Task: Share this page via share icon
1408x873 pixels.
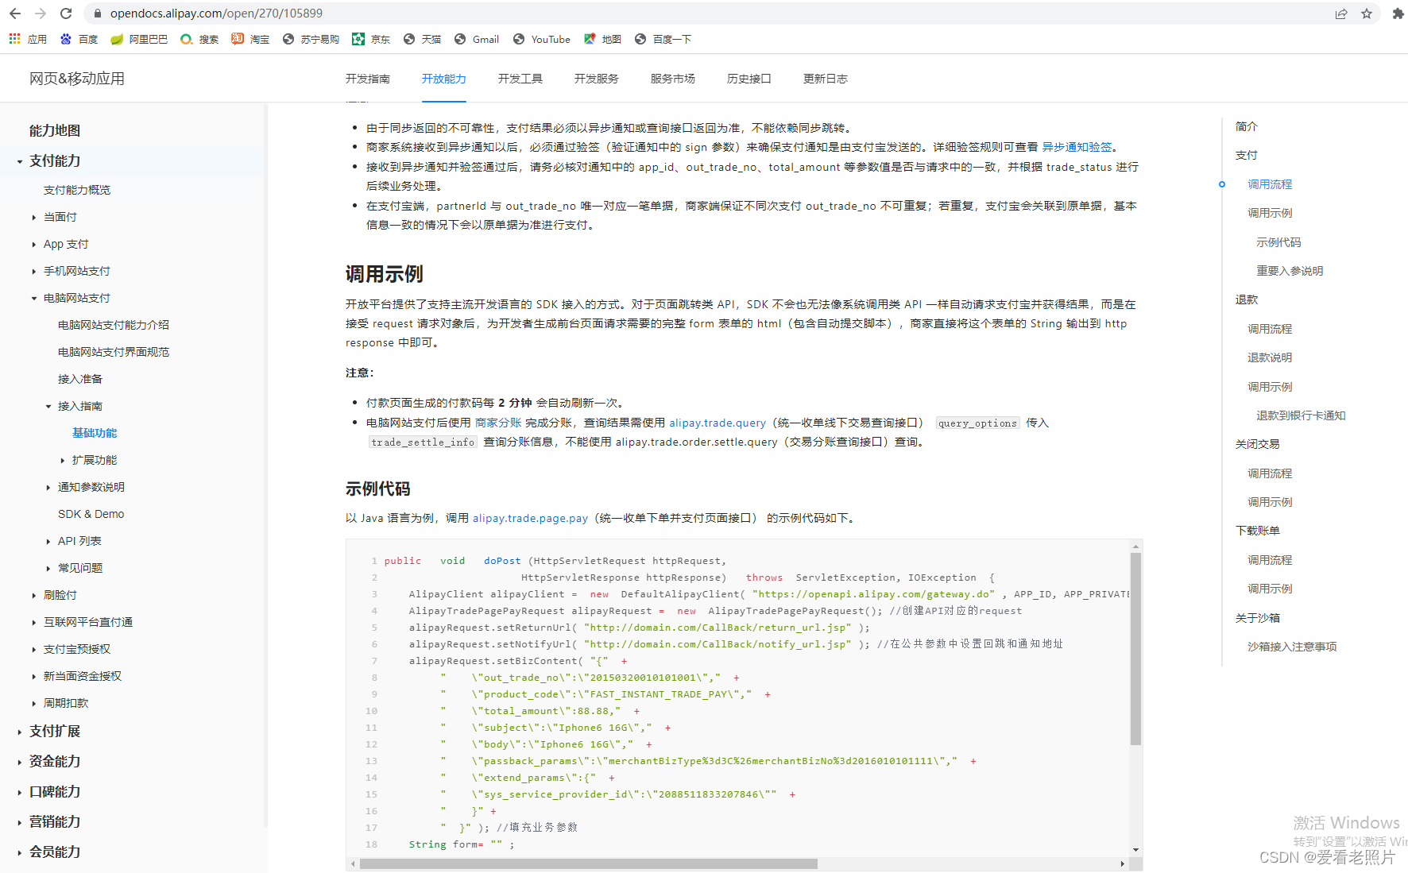Action: pyautogui.click(x=1341, y=14)
